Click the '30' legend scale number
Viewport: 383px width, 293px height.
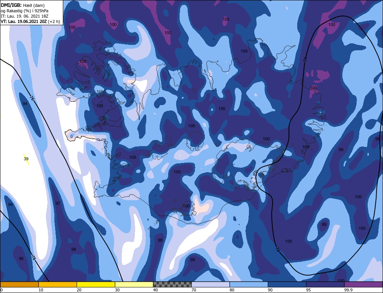[x=117, y=290]
